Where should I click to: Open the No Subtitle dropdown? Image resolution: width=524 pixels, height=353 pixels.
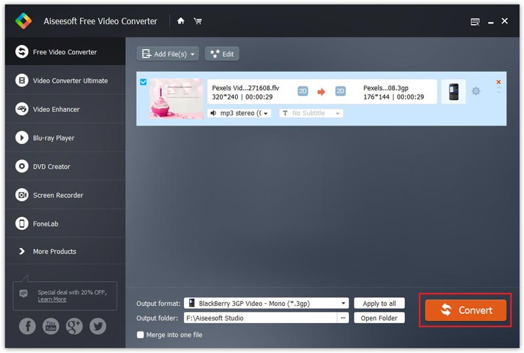pos(311,113)
